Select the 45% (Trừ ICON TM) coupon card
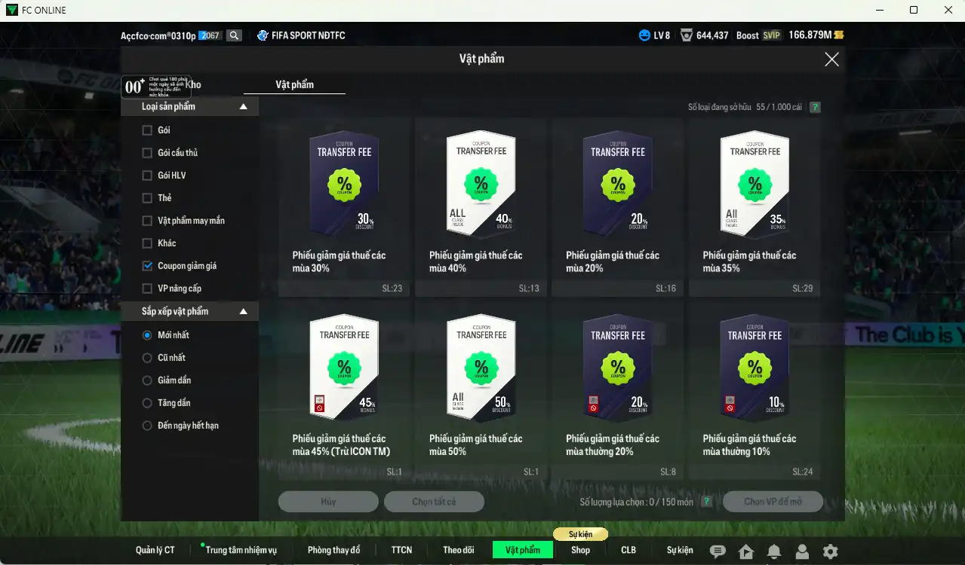 coord(344,390)
